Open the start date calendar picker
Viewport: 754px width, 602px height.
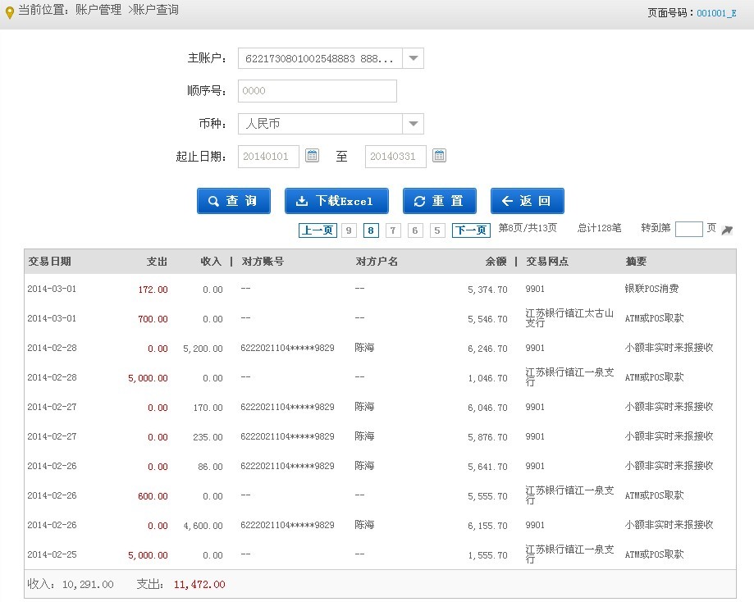pyautogui.click(x=312, y=156)
